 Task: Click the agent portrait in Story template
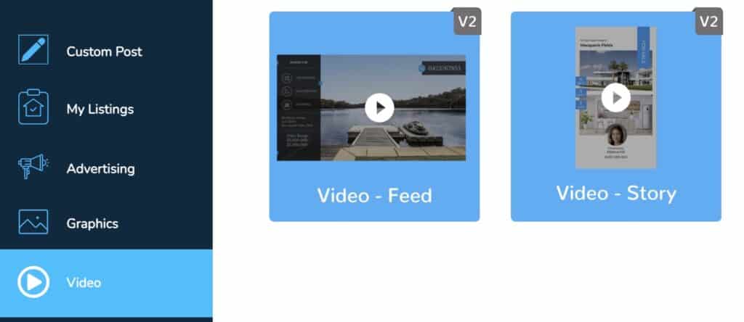pos(616,134)
